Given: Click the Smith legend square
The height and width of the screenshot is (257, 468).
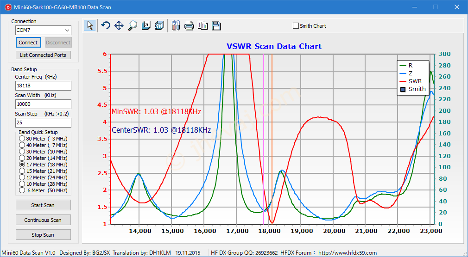Looking at the screenshot, I should tap(403, 89).
